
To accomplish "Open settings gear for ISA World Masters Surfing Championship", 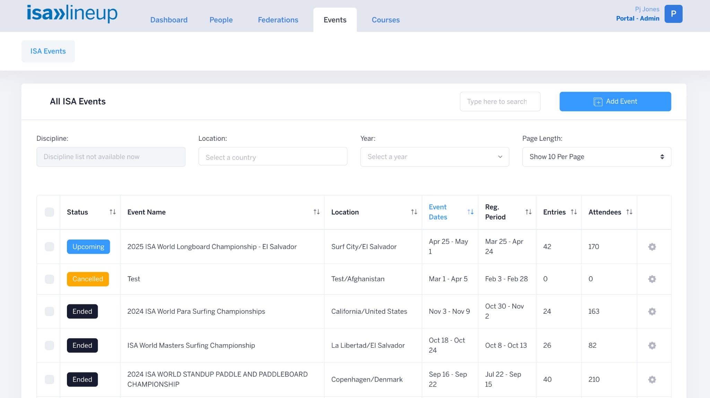I will point(652,345).
